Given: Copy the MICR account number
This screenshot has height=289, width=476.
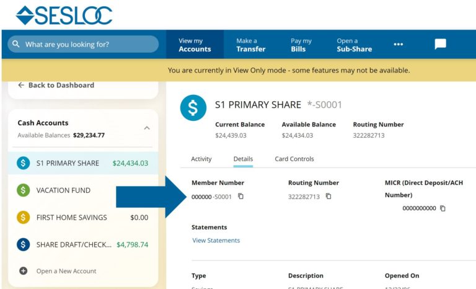Looking at the screenshot, I should tap(443, 208).
